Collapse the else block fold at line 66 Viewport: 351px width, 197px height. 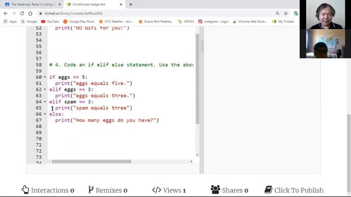(x=45, y=114)
